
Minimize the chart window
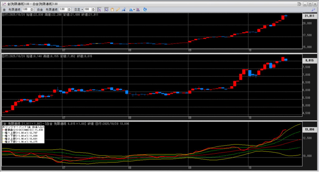click(x=305, y=4)
